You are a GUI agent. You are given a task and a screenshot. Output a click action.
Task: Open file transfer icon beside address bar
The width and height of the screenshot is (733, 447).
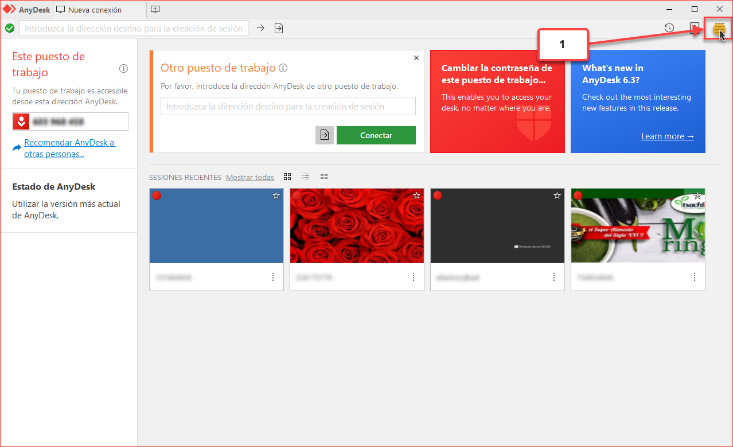[x=279, y=28]
